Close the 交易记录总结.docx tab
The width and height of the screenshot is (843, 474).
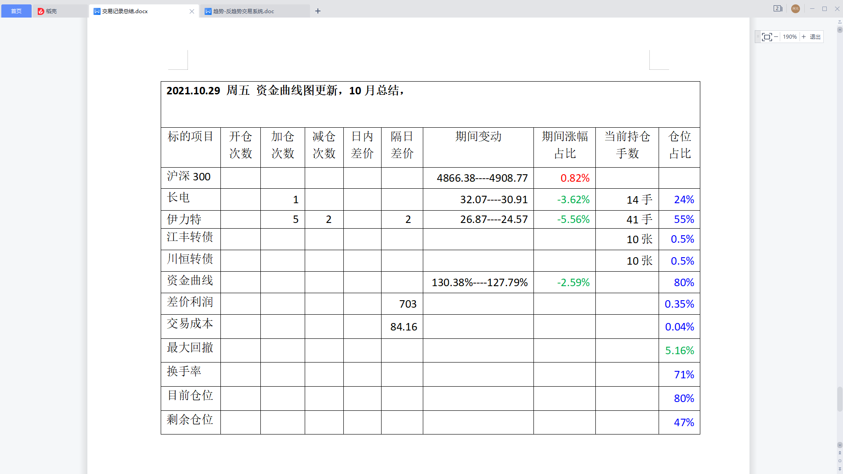[x=192, y=11]
